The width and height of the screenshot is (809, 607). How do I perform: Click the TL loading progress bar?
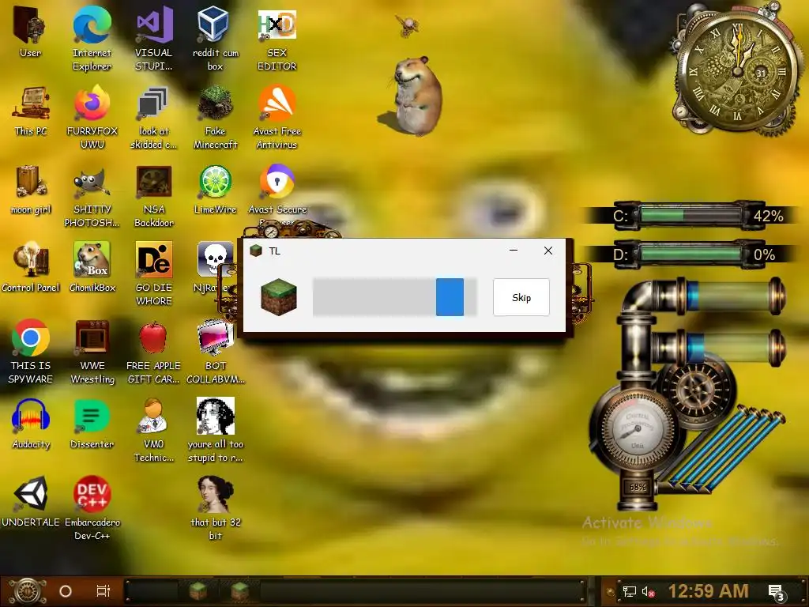click(395, 297)
